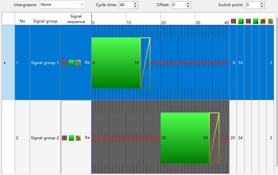
Task: Click the No column header
Action: tap(22, 21)
